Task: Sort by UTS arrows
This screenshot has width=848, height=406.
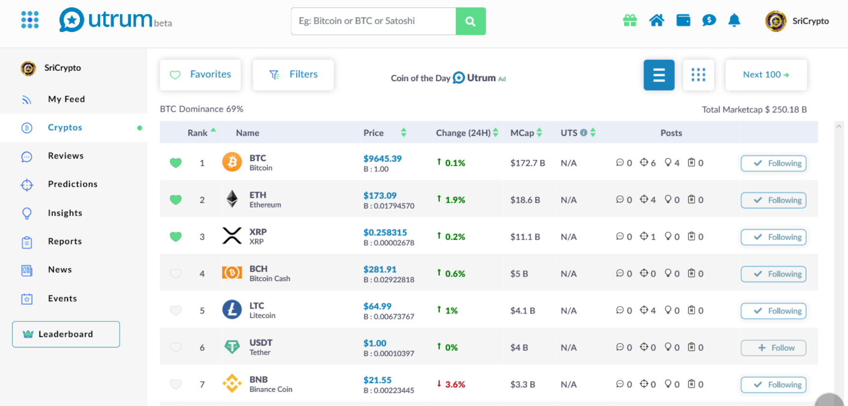Action: click(593, 132)
